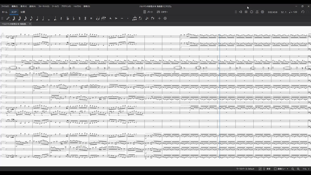The width and height of the screenshot is (311, 175).
Task: Open the ツール(T) menu
Action: point(55,6)
